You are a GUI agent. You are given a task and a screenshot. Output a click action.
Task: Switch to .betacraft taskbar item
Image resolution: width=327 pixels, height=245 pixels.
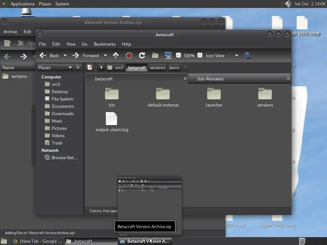(x=91, y=241)
